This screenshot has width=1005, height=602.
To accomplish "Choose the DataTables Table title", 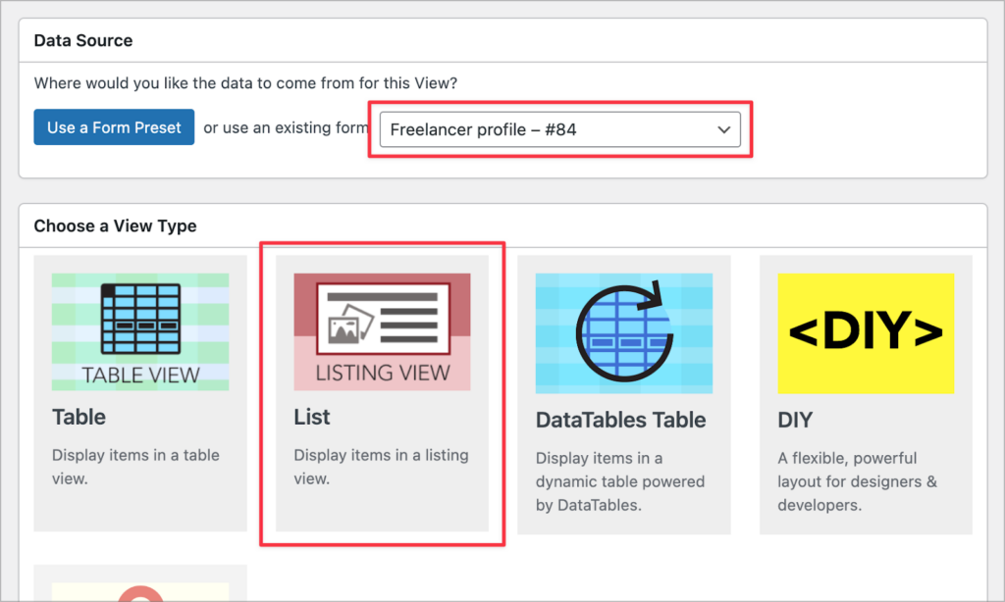I will (620, 420).
